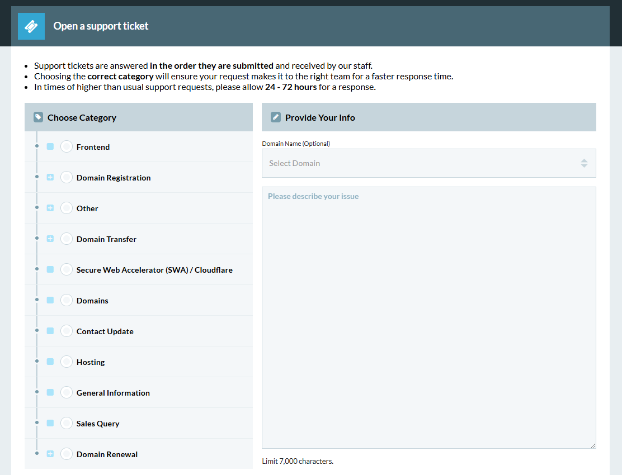Select the Frontend category radio button
The height and width of the screenshot is (475, 622).
click(x=67, y=146)
